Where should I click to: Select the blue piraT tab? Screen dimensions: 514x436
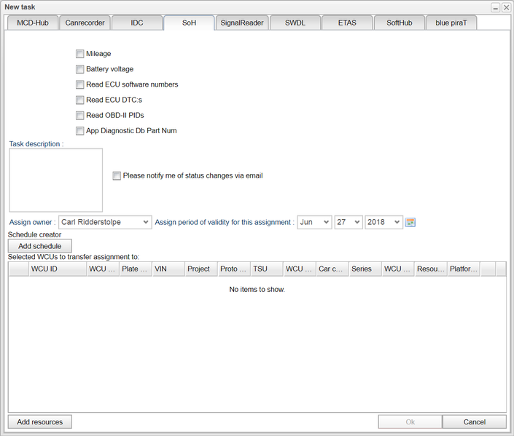[451, 23]
